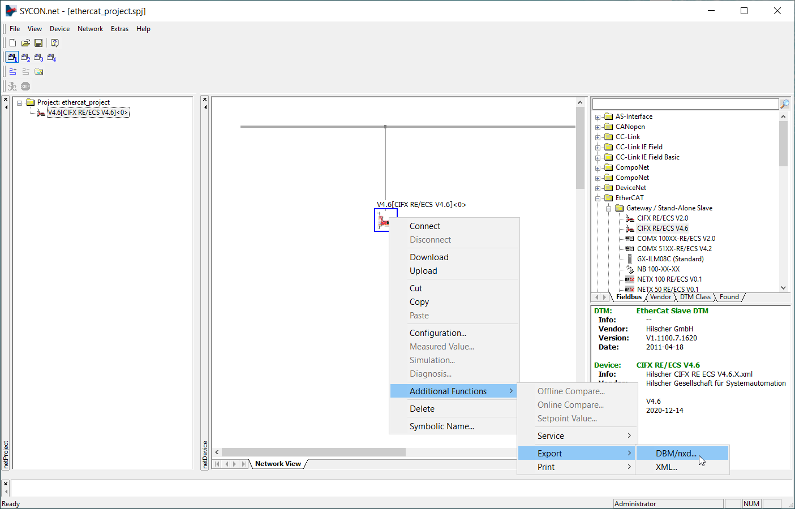This screenshot has height=509, width=795.
Task: Click the Open project folder icon
Action: coord(25,43)
